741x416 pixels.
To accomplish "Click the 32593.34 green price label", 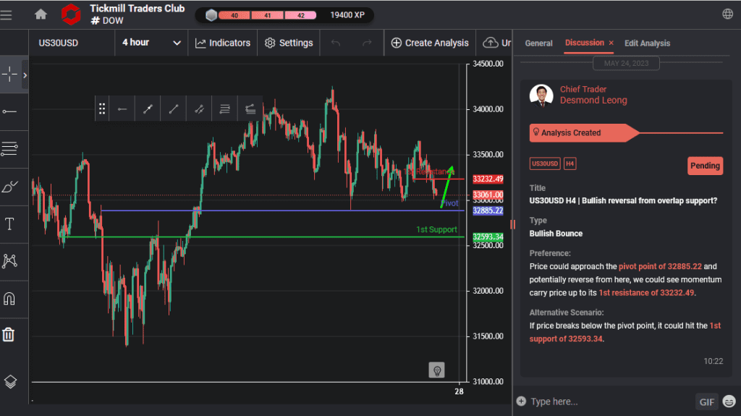I will [x=488, y=237].
